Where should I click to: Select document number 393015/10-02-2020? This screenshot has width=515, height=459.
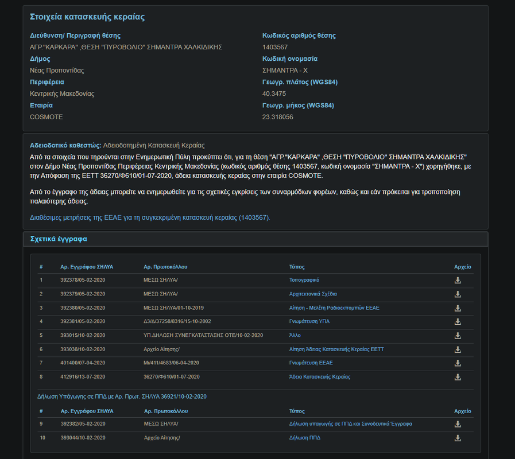coord(83,335)
